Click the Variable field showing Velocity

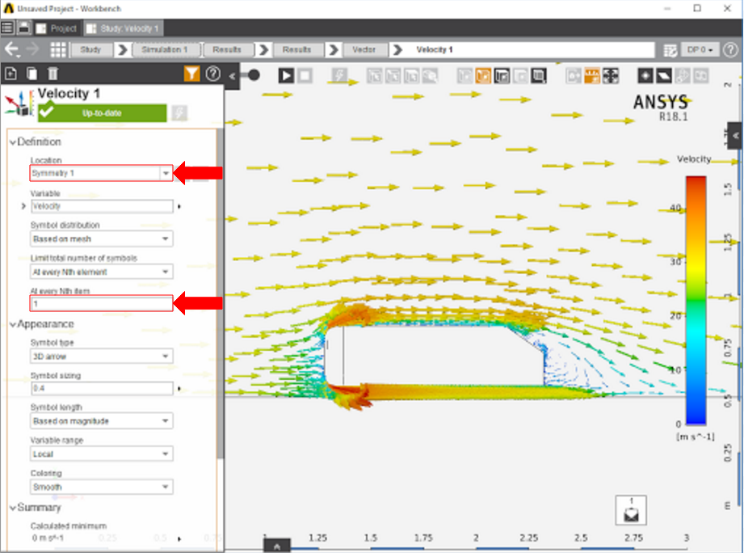[x=102, y=206]
